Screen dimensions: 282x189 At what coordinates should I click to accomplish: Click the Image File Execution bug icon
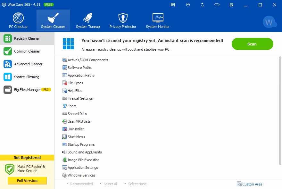[64, 160]
